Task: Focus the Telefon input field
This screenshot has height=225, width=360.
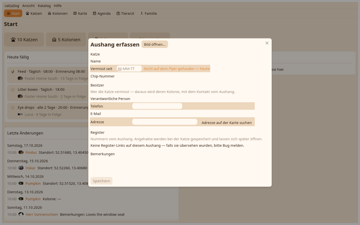Action: pos(157,106)
